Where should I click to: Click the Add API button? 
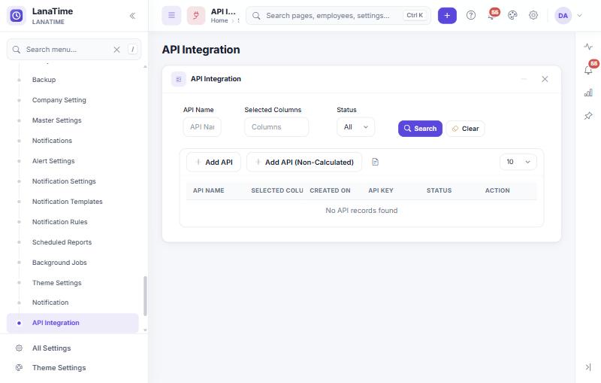(x=213, y=162)
